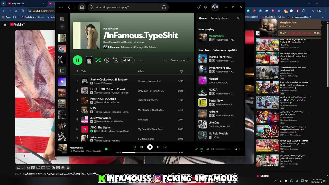Sort by the Album column header
The image size is (329, 185).
click(141, 71)
